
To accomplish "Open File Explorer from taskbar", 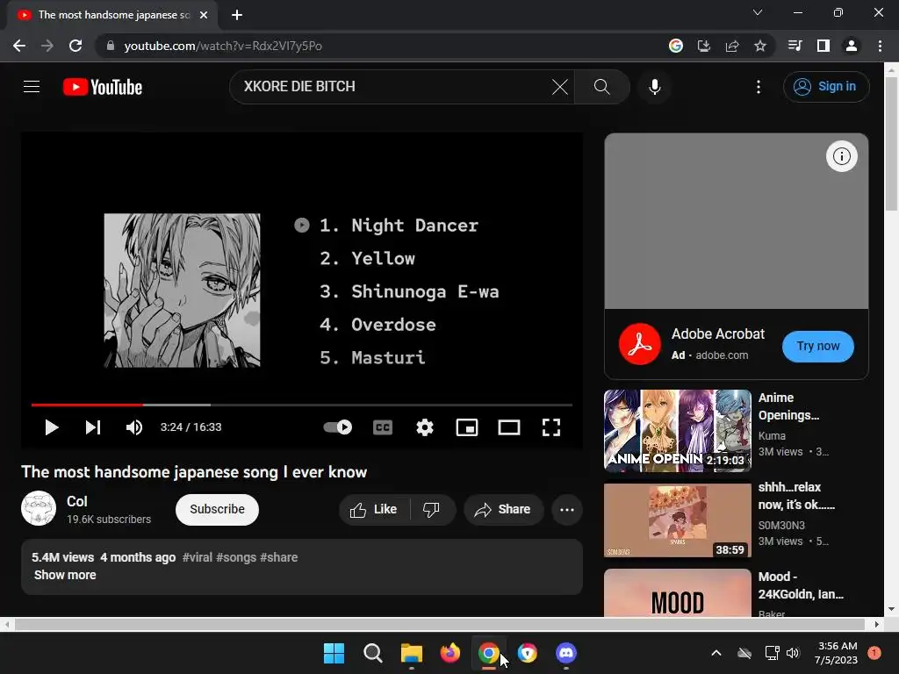I will pyautogui.click(x=411, y=653).
